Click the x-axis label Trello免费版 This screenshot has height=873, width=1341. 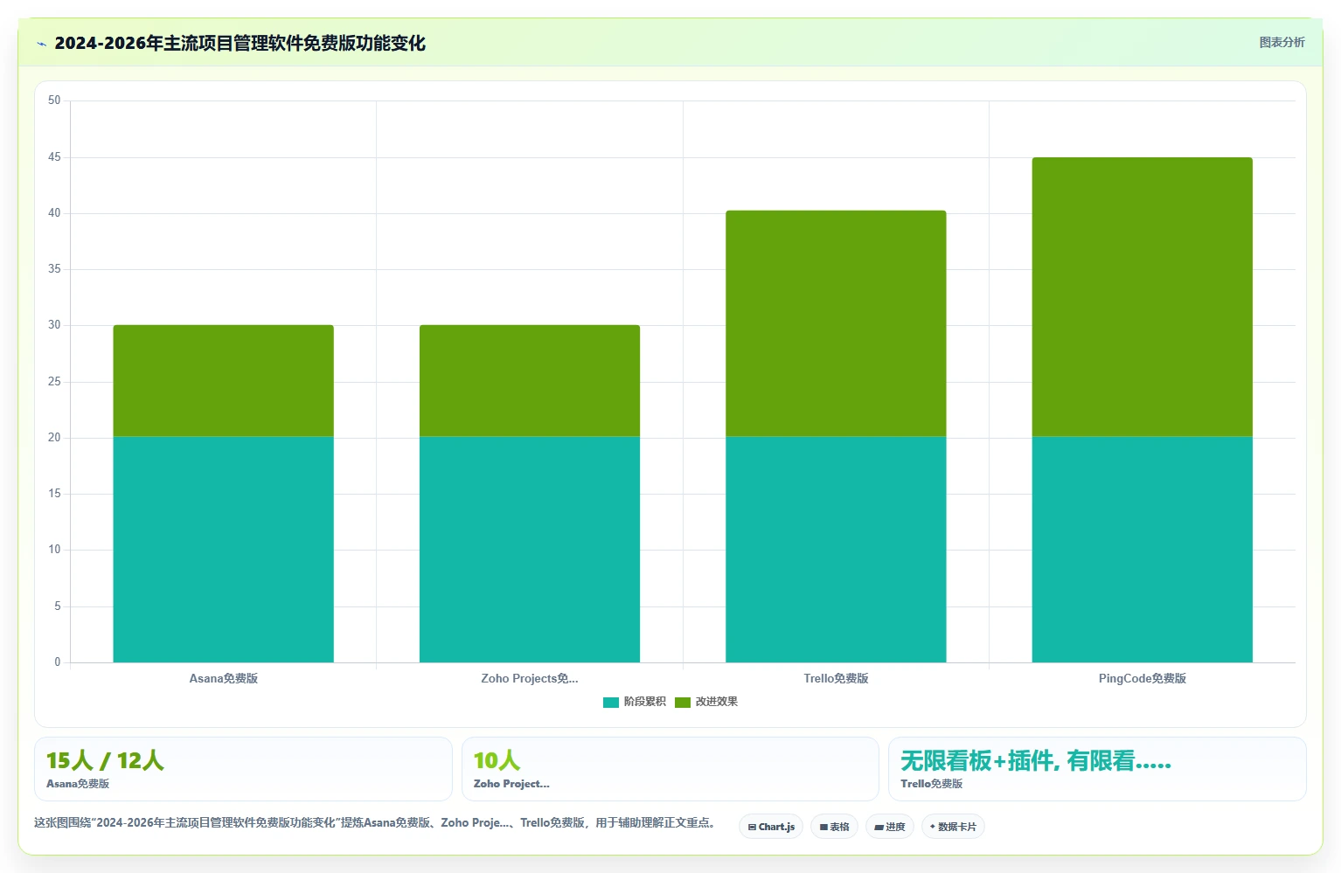pos(836,678)
